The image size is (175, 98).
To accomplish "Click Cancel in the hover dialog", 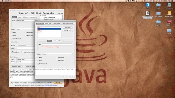I will [71, 77].
